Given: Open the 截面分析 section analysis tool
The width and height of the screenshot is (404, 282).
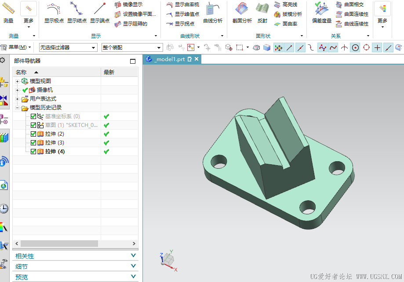Looking at the screenshot, I should 242,12.
